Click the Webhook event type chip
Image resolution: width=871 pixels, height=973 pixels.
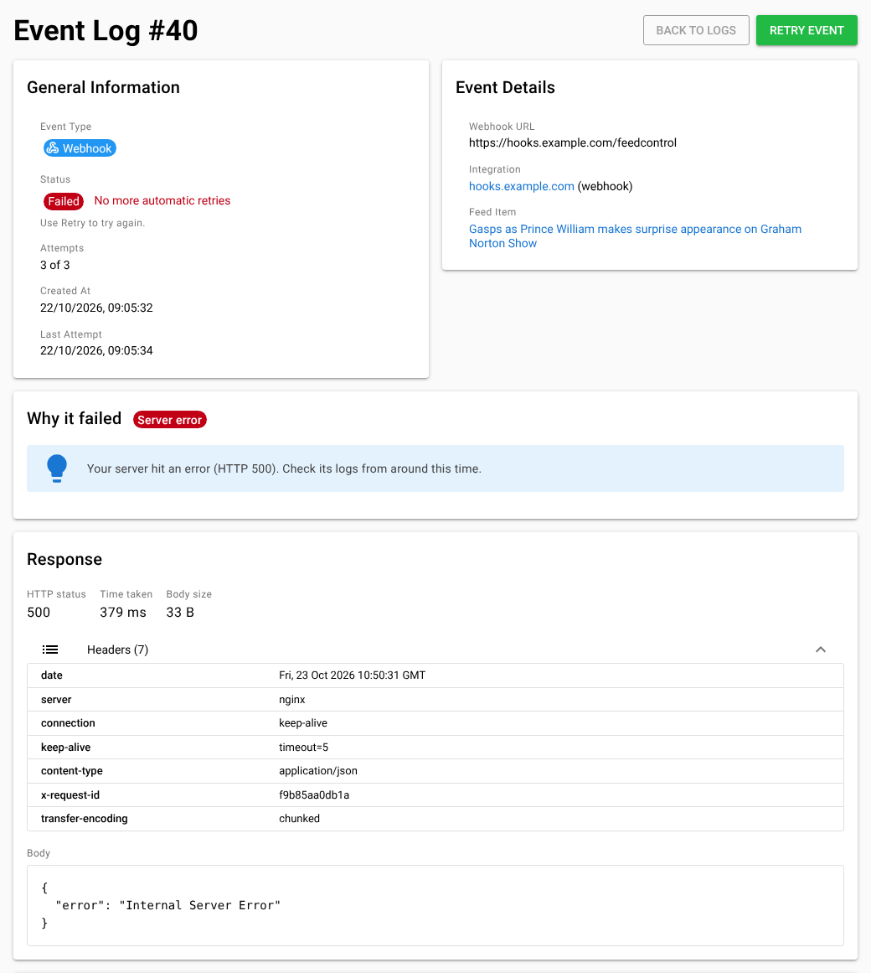coord(80,148)
